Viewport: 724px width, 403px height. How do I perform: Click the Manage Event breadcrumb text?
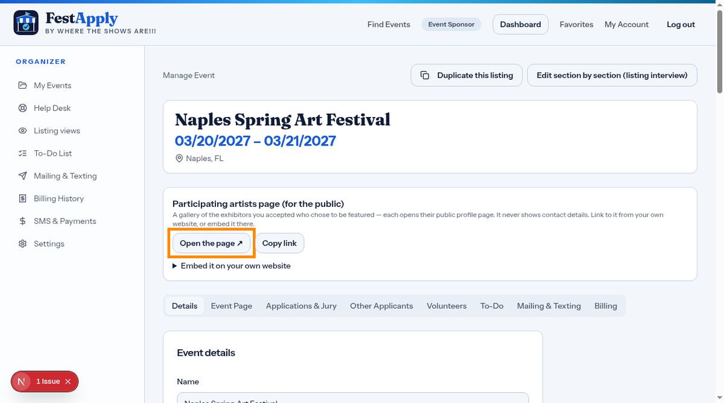point(189,75)
